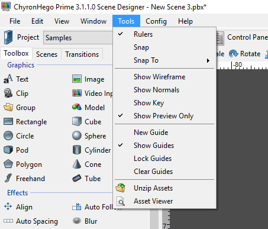This screenshot has width=268, height=229.
Task: Select the Freehand drawing tool
Action: point(24,179)
